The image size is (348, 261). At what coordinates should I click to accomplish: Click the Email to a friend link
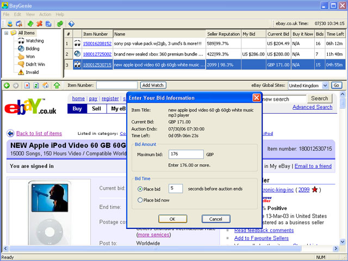313,166
